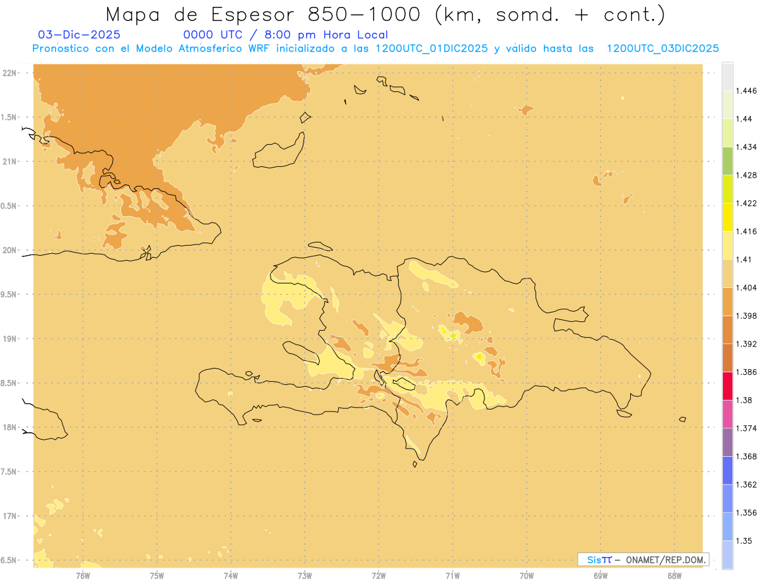Click the green legend swatch between 1.428 and 1.434
The width and height of the screenshot is (757, 584).
pyautogui.click(x=727, y=161)
